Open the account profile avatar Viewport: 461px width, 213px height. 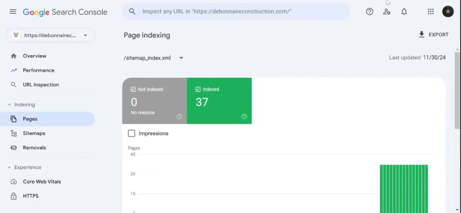(448, 12)
